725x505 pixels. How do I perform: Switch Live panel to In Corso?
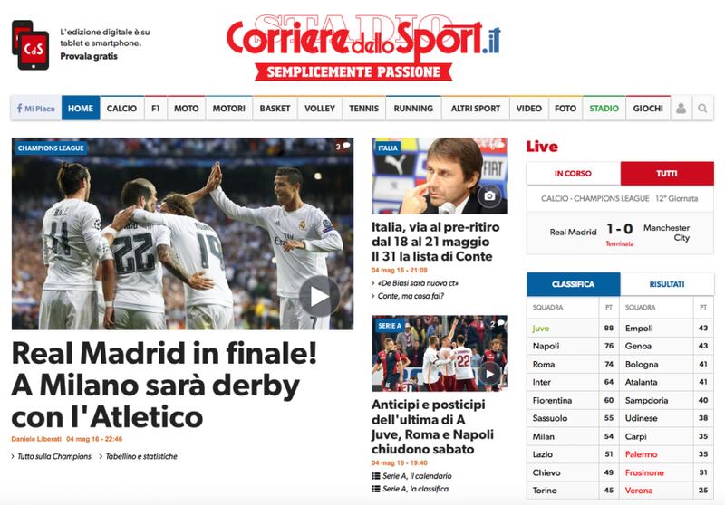click(573, 174)
